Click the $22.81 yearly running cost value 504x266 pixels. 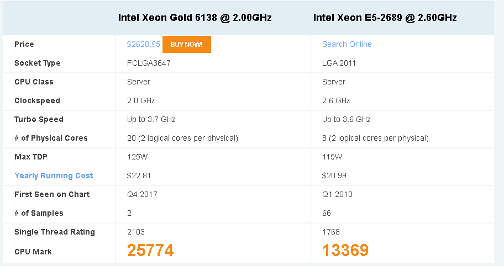click(x=139, y=175)
